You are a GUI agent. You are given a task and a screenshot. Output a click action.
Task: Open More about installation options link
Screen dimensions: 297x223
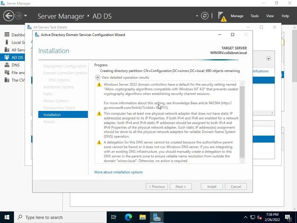118,172
